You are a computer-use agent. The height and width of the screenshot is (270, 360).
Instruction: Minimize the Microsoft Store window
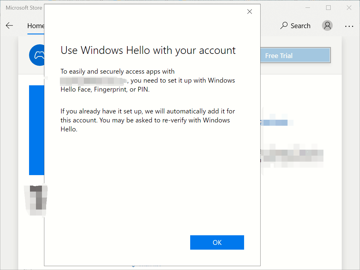coord(308,8)
